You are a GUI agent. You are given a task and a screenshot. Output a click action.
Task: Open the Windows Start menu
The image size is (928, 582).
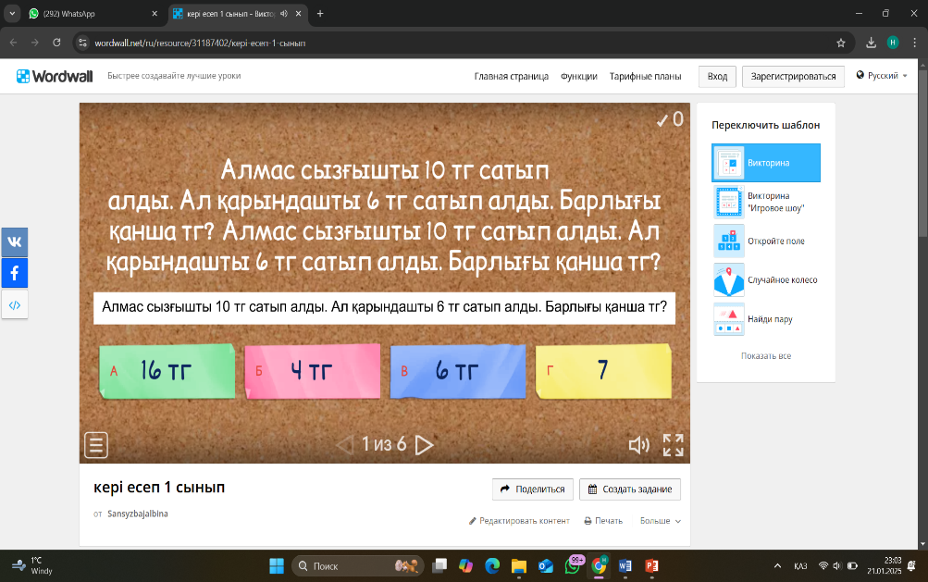click(x=277, y=566)
